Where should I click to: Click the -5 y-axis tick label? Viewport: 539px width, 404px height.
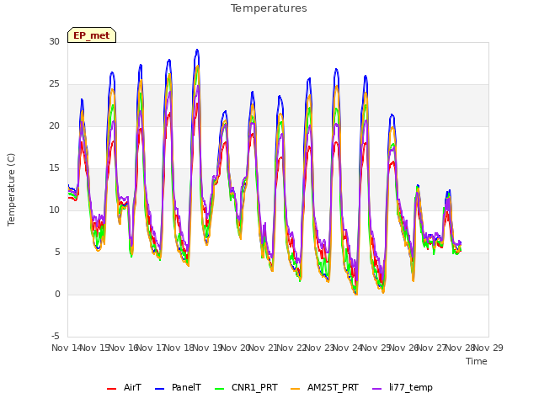pos(56,336)
